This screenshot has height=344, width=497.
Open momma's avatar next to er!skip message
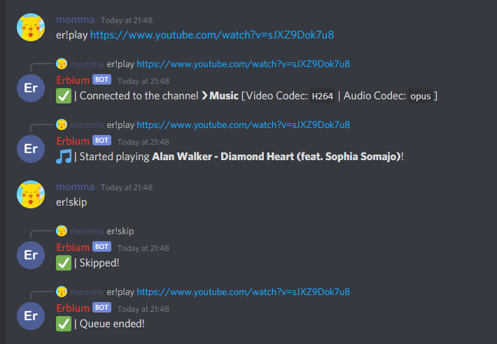(31, 194)
